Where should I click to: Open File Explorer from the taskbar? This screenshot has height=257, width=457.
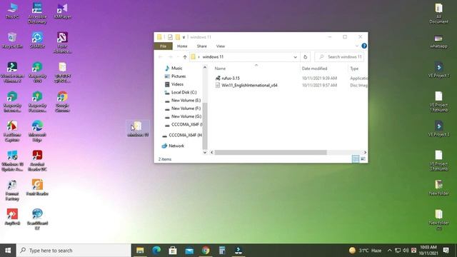pos(140,251)
